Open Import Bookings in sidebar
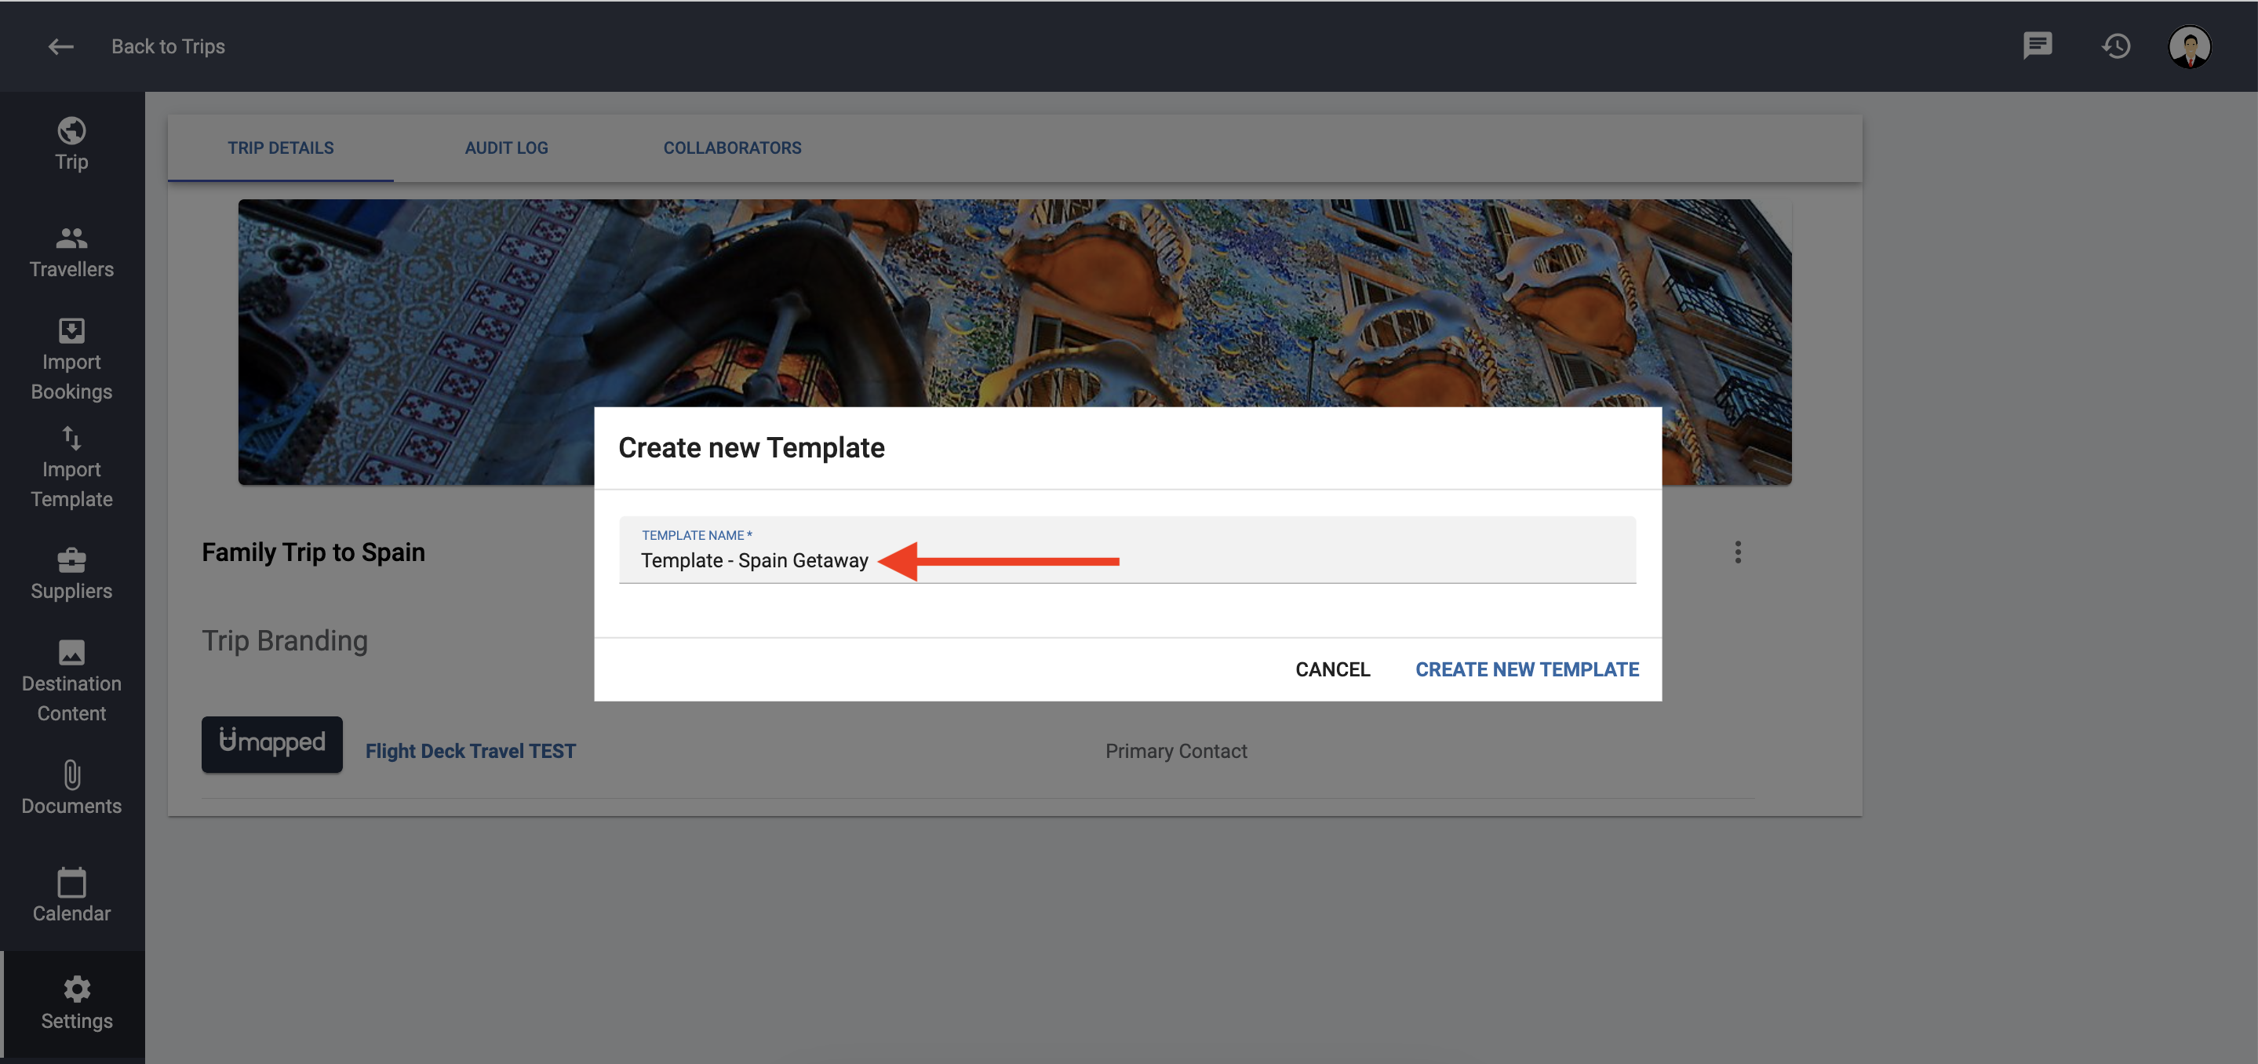 (x=72, y=360)
